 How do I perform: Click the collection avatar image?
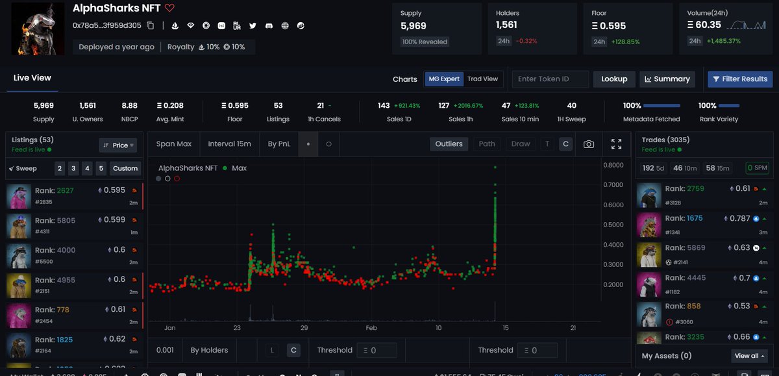click(x=38, y=29)
